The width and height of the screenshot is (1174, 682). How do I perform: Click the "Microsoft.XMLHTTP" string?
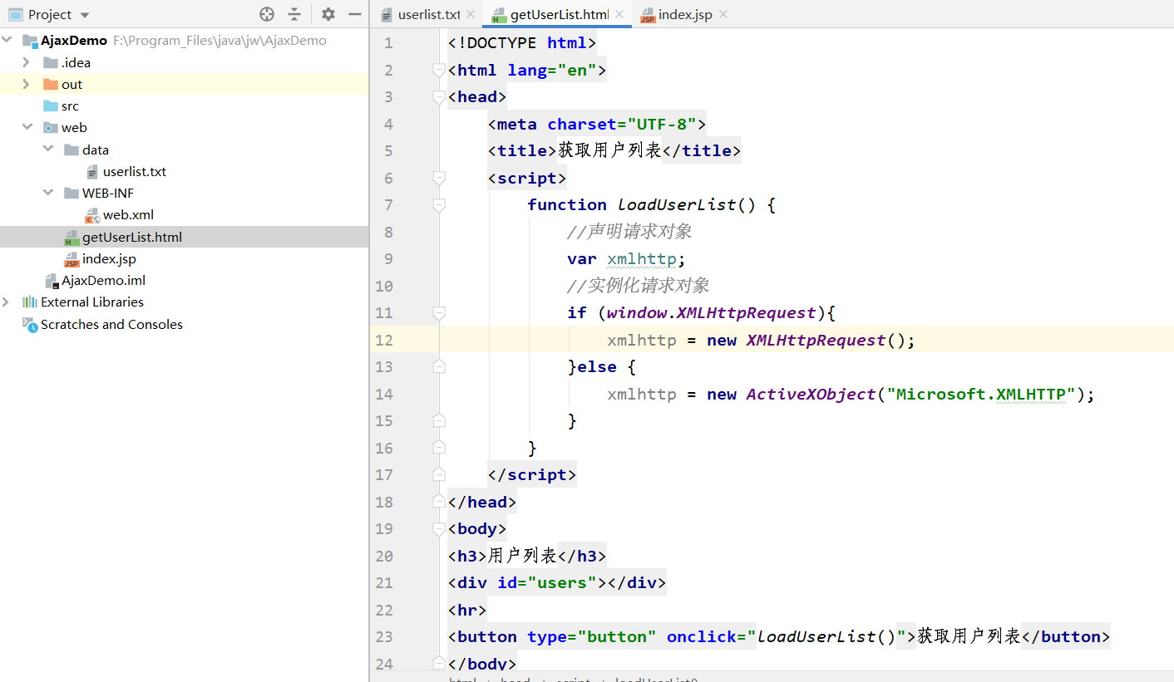pos(981,394)
